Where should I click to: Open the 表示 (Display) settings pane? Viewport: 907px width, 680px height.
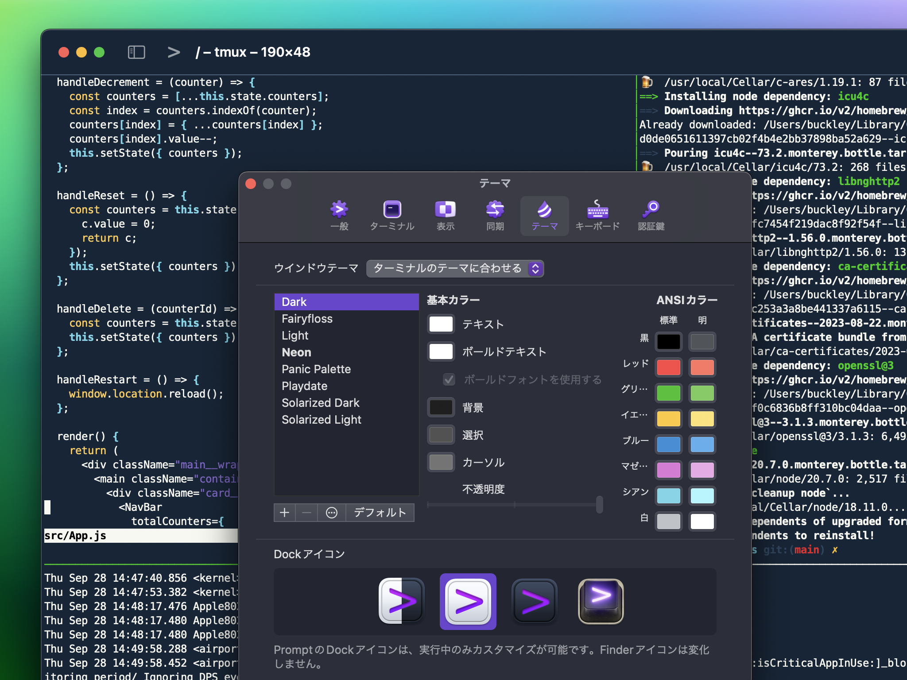click(x=445, y=216)
